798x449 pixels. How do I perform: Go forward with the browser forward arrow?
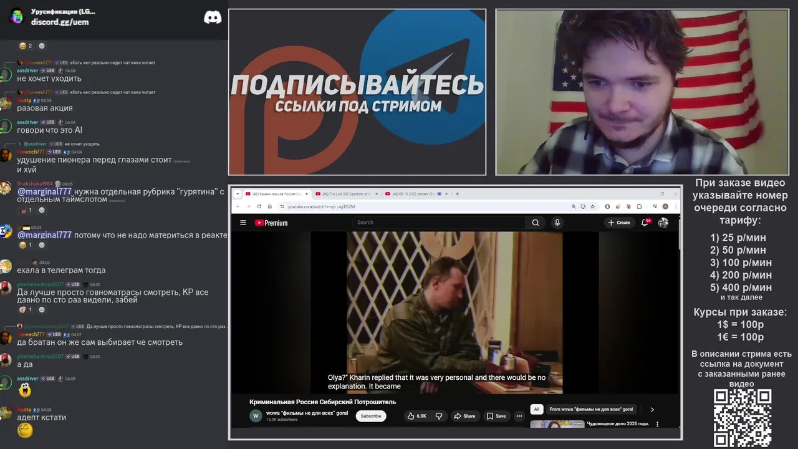point(248,206)
